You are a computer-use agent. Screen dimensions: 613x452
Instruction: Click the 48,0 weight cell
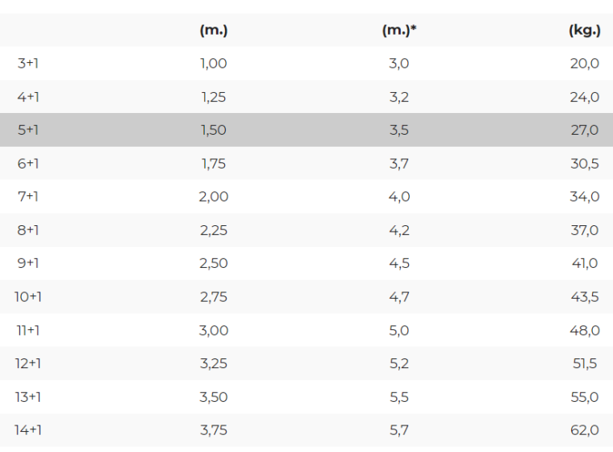point(585,330)
